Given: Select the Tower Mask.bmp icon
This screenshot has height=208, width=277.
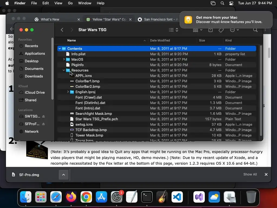Looking at the screenshot, I should point(72,135).
